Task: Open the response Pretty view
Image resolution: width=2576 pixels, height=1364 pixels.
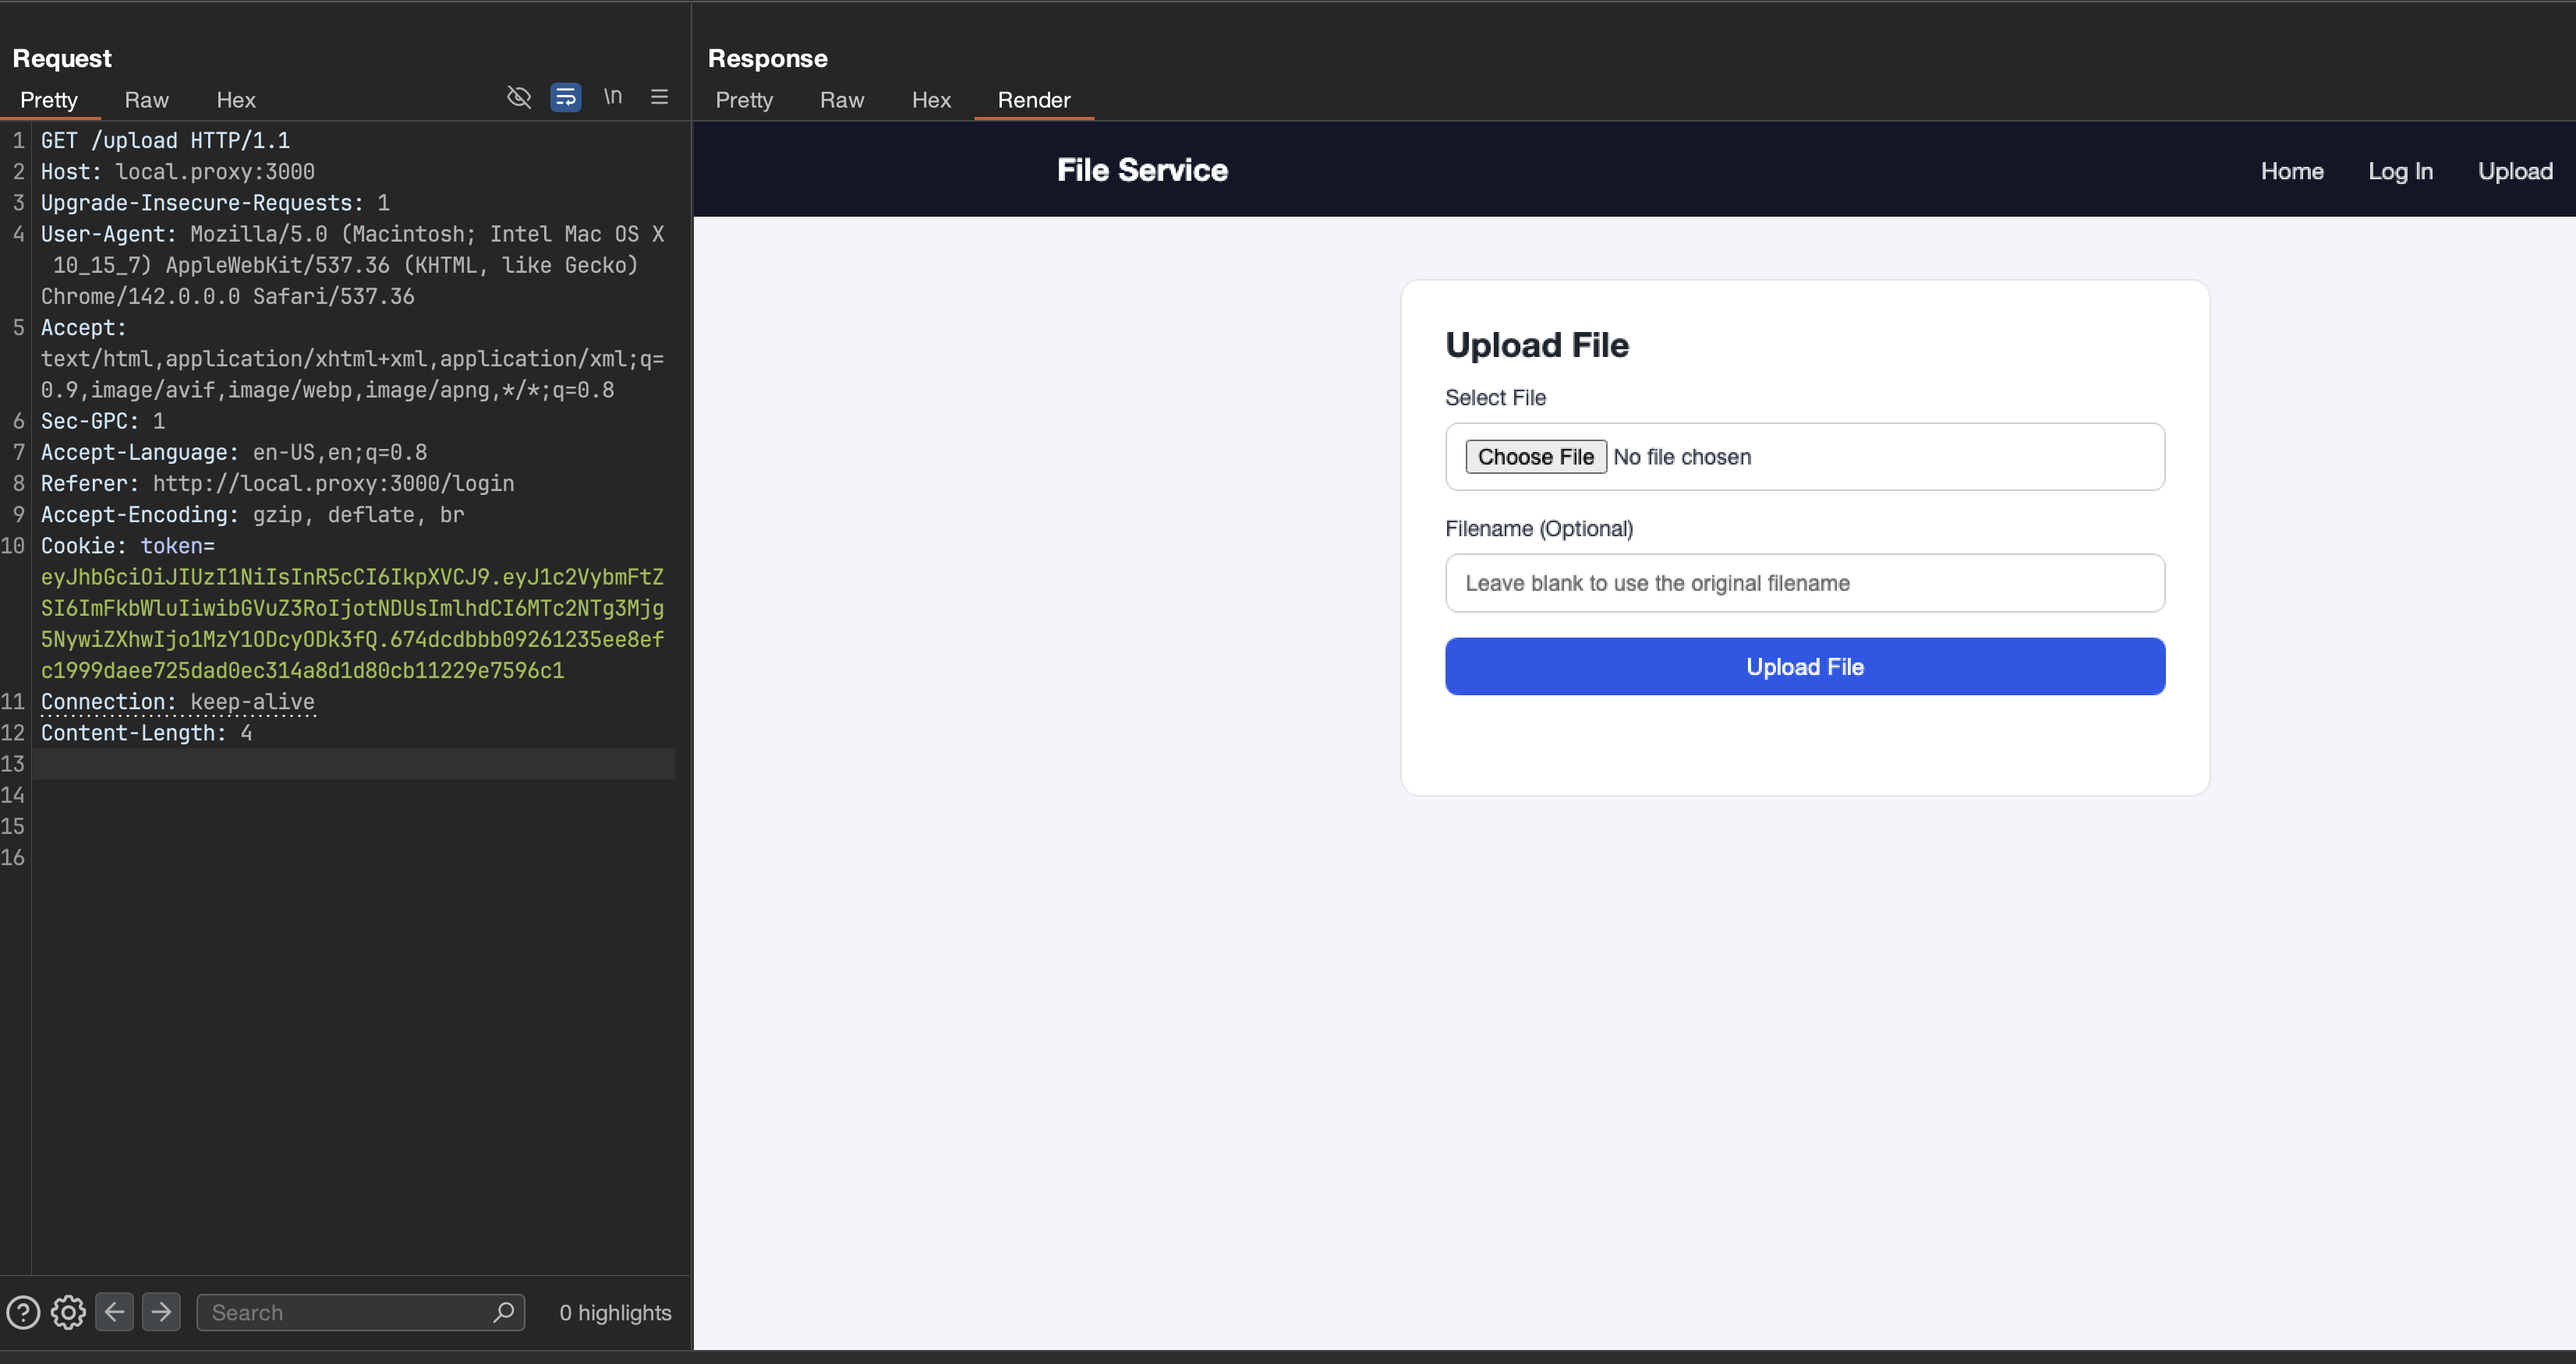Action: pos(744,99)
